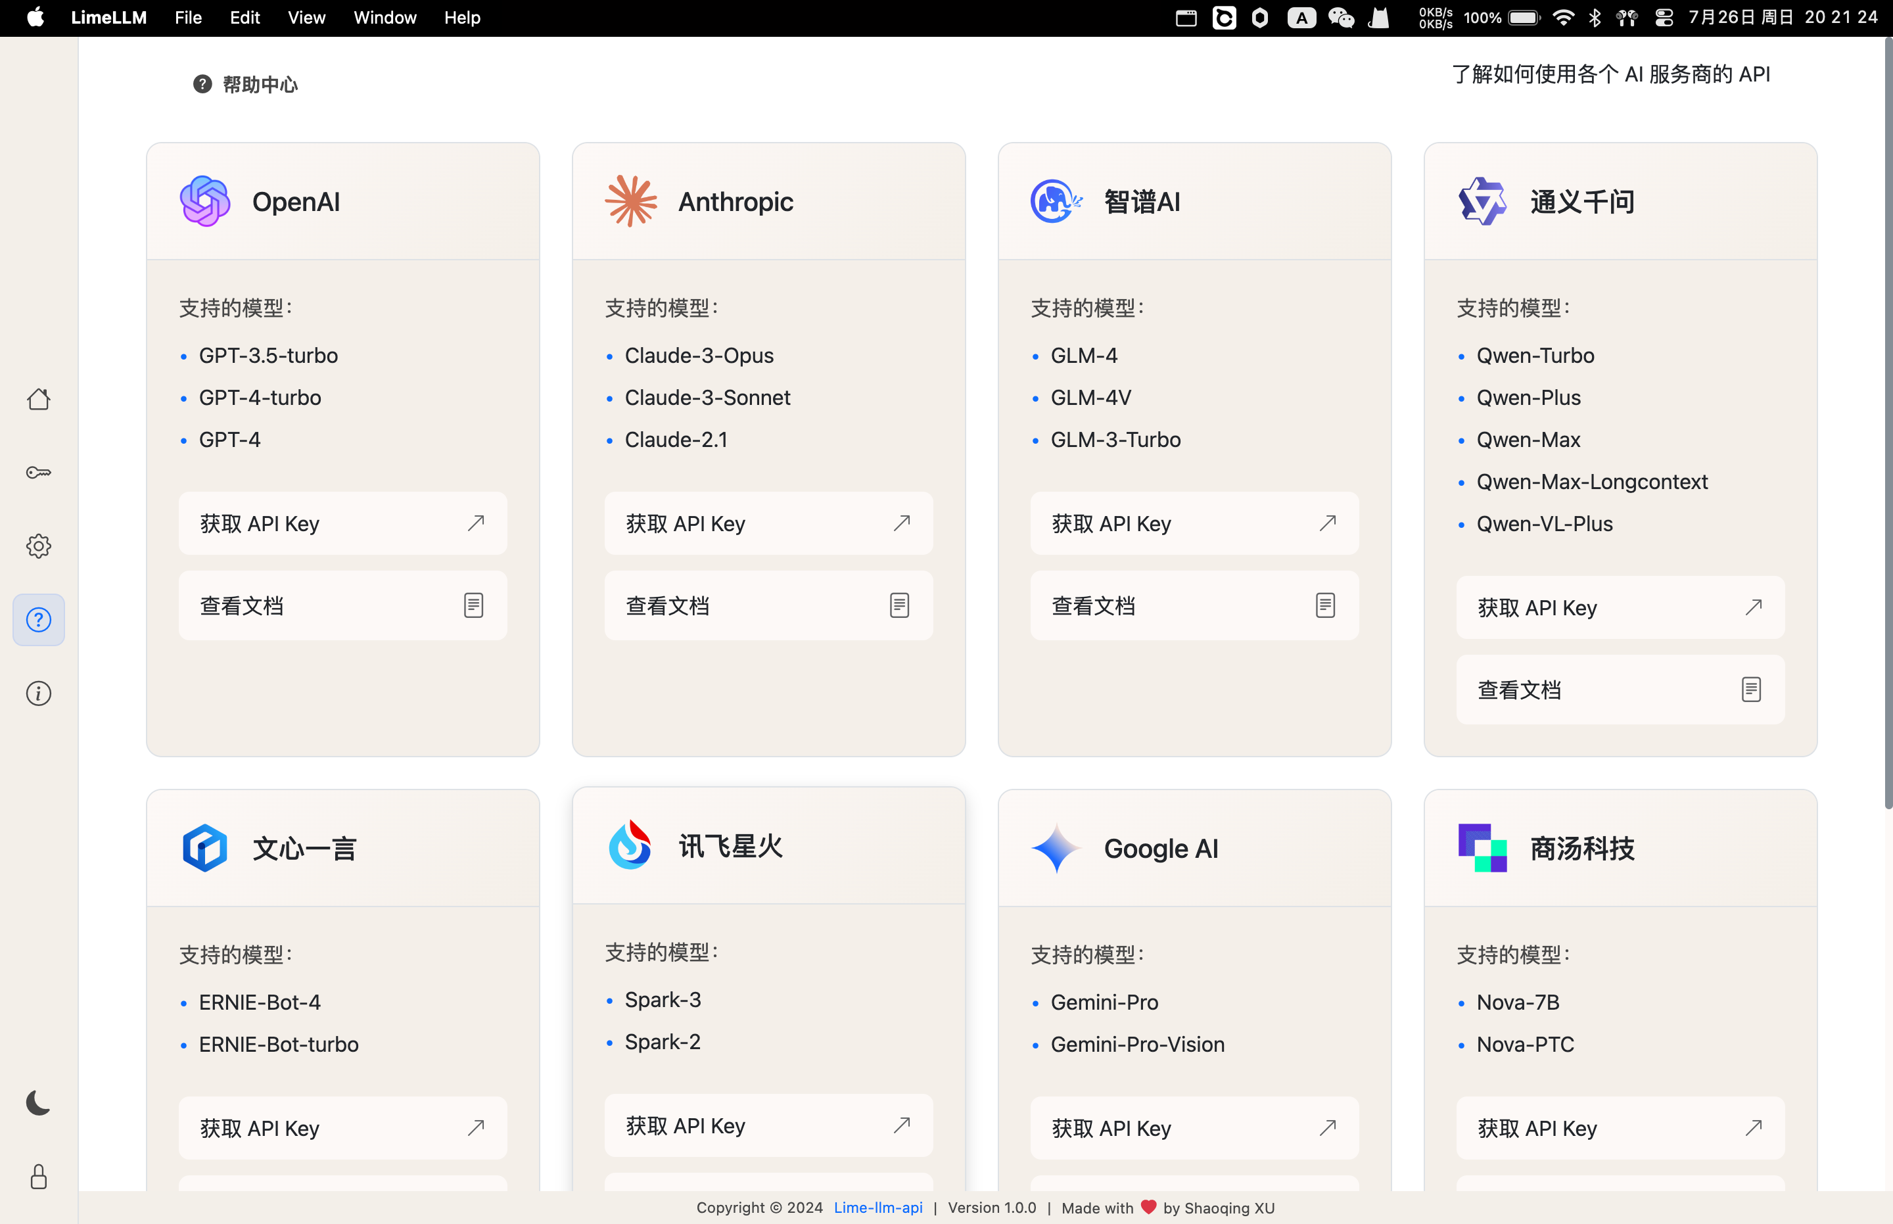Click the 商汤科技 logo icon

pyautogui.click(x=1482, y=848)
